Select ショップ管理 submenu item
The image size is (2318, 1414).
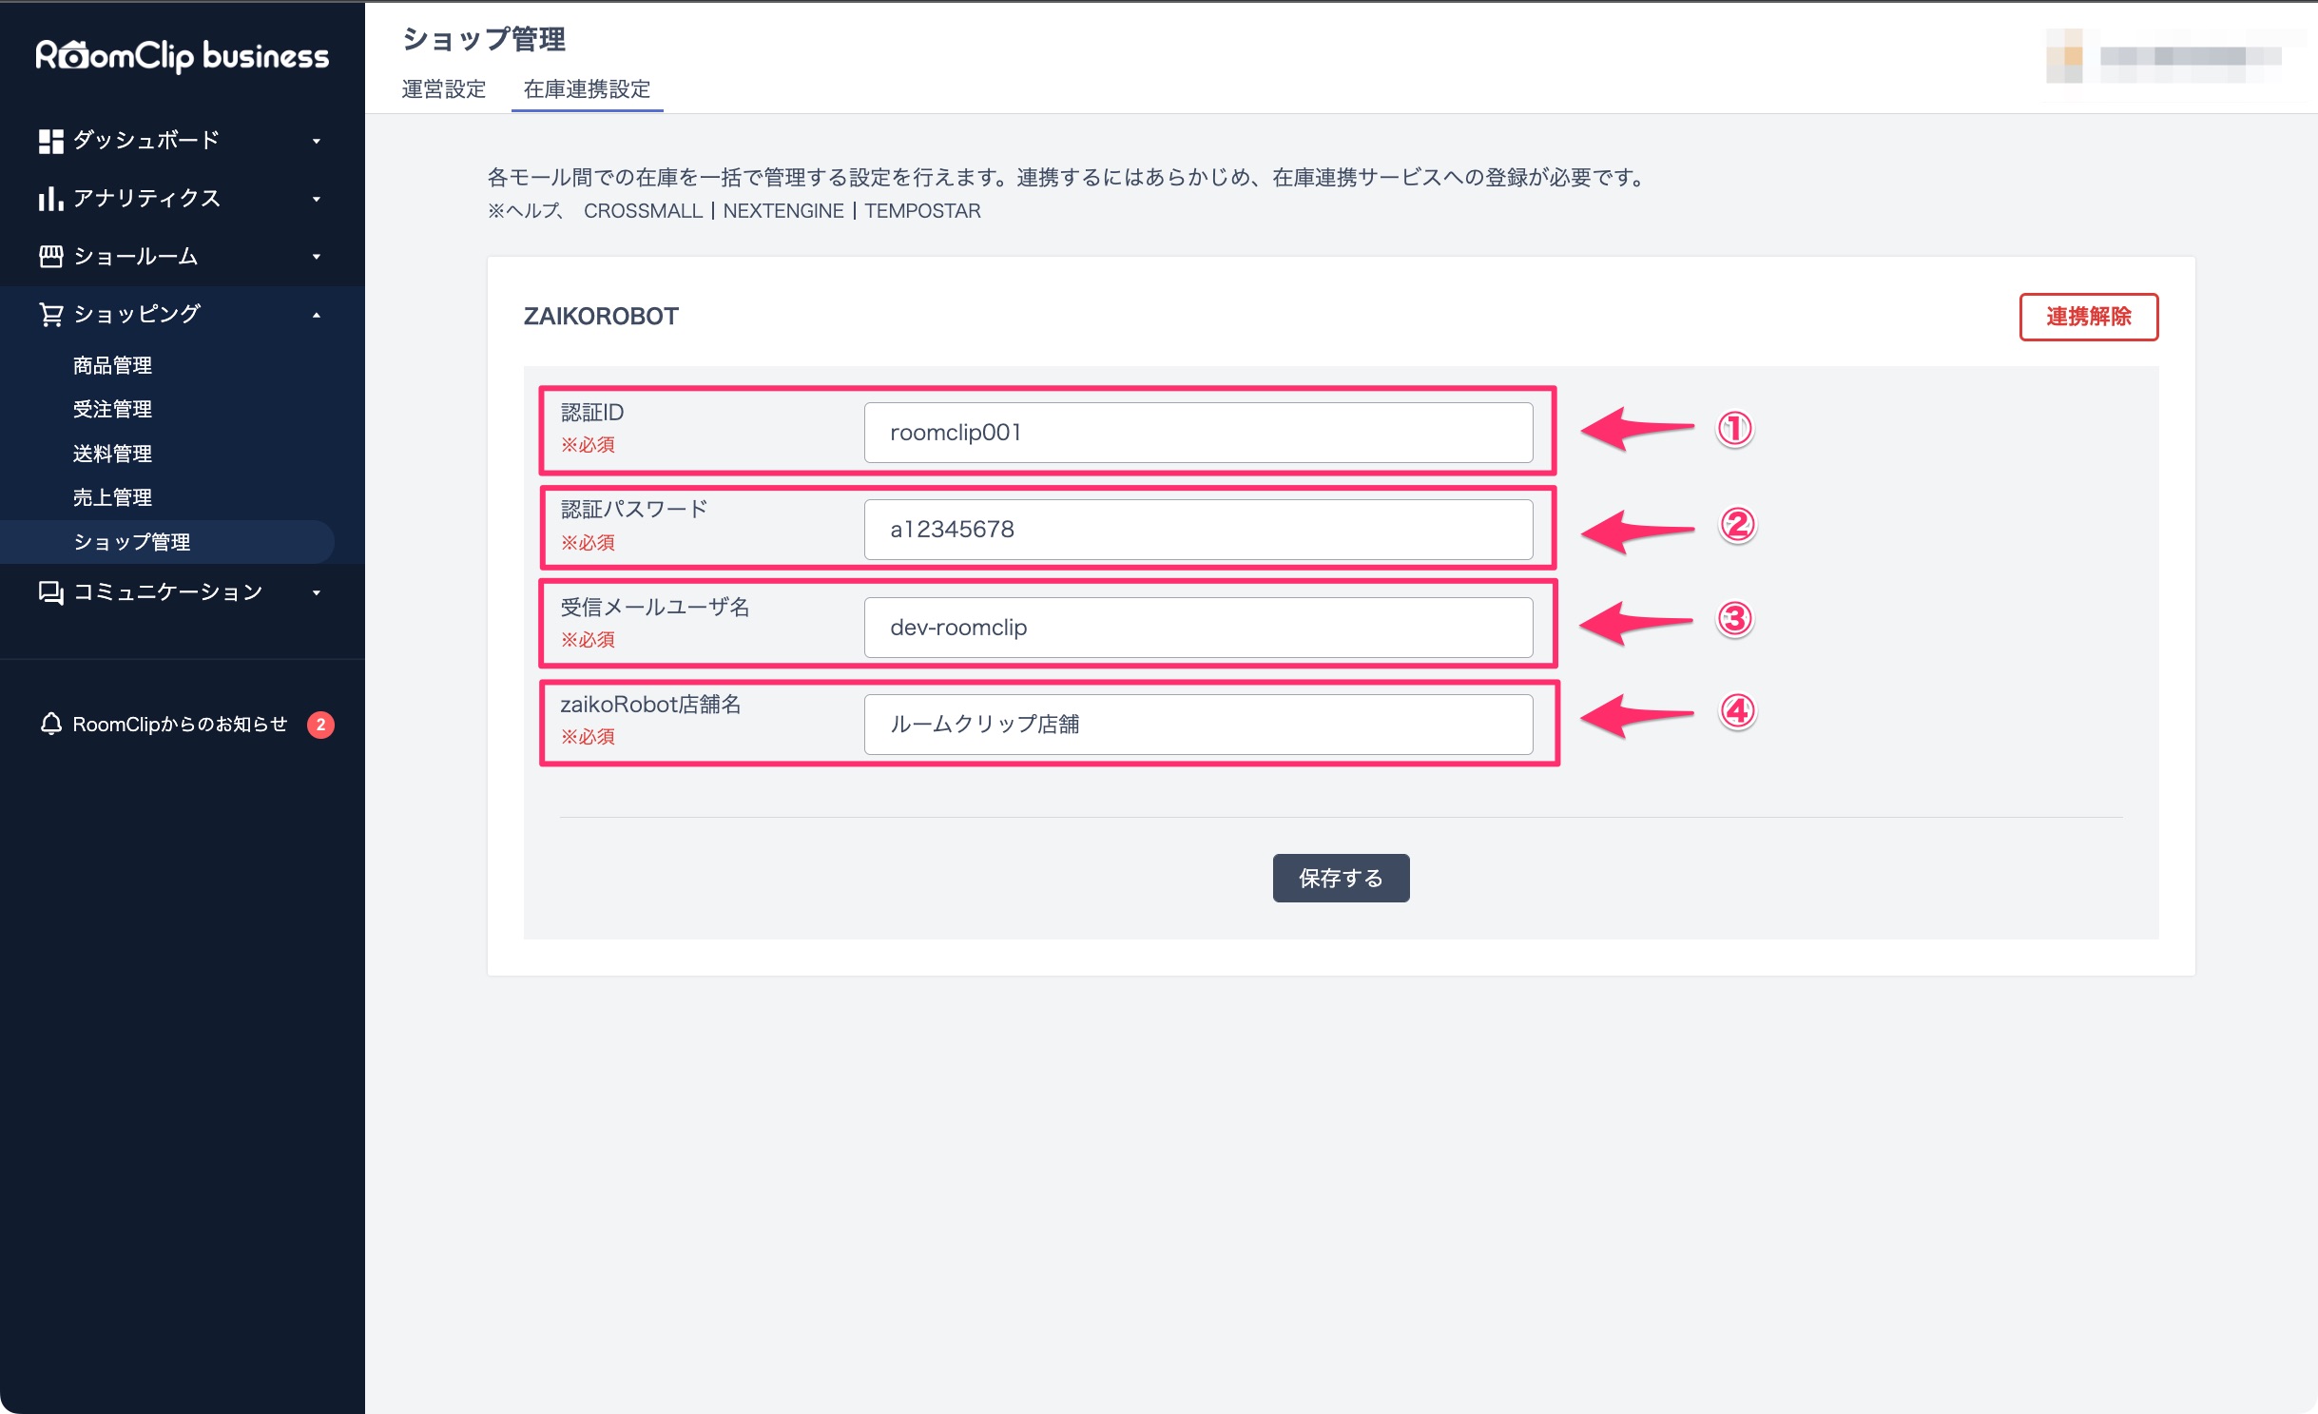(x=167, y=542)
